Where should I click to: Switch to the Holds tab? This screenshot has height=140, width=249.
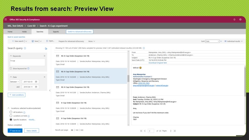[x=24, y=32]
